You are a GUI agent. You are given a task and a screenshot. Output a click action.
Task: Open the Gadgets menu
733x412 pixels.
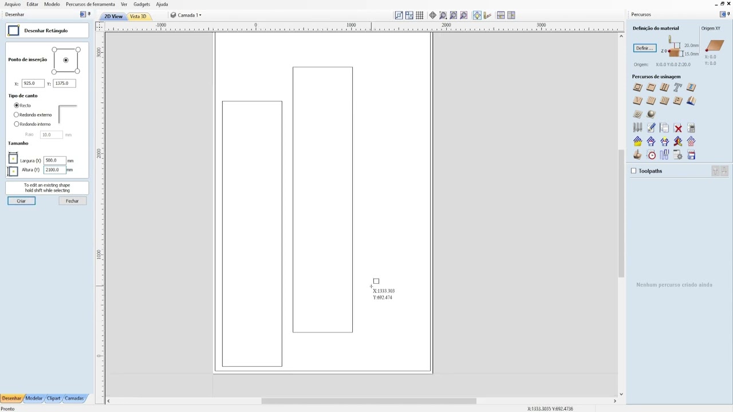(x=141, y=4)
